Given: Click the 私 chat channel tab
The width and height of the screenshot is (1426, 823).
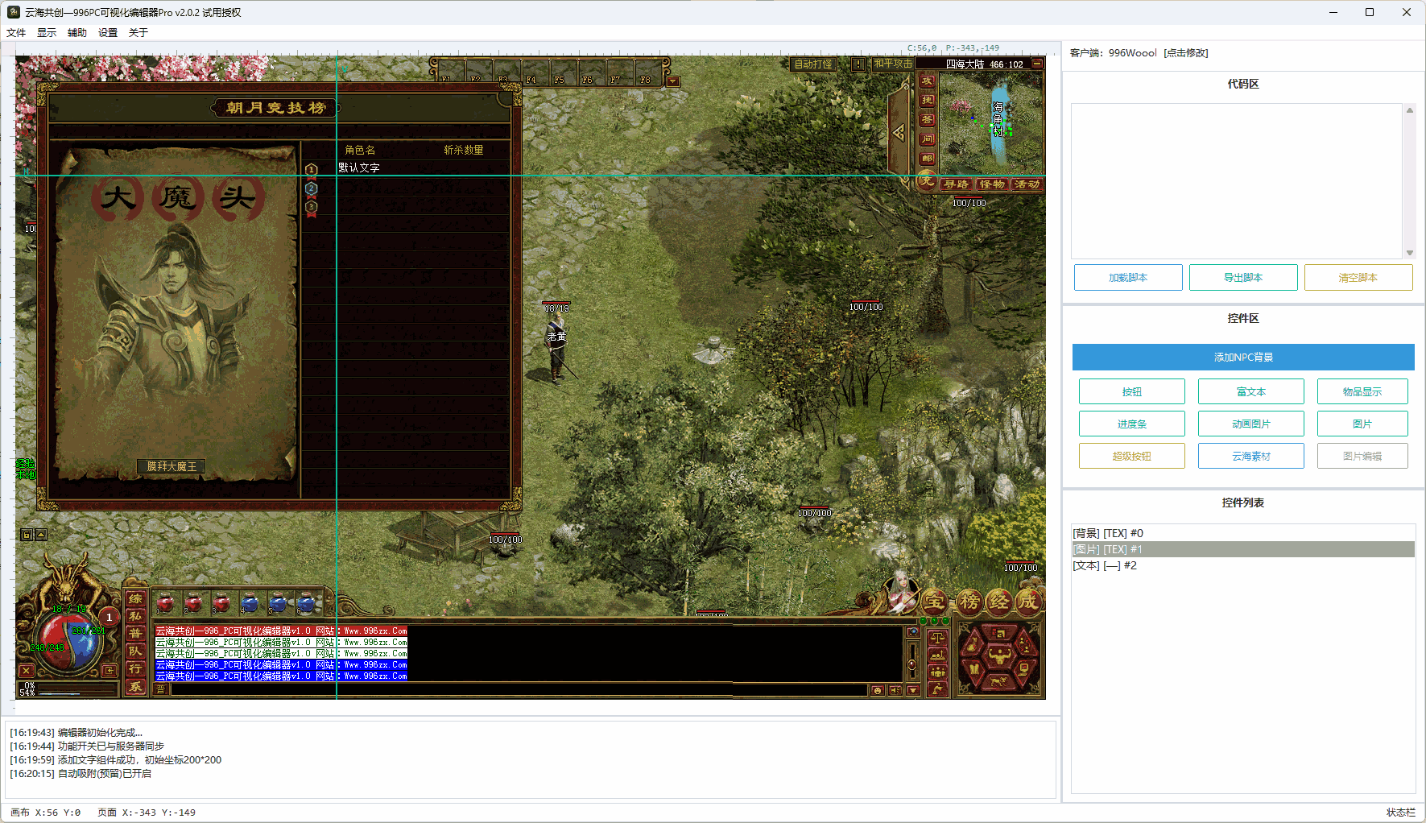Looking at the screenshot, I should (135, 616).
